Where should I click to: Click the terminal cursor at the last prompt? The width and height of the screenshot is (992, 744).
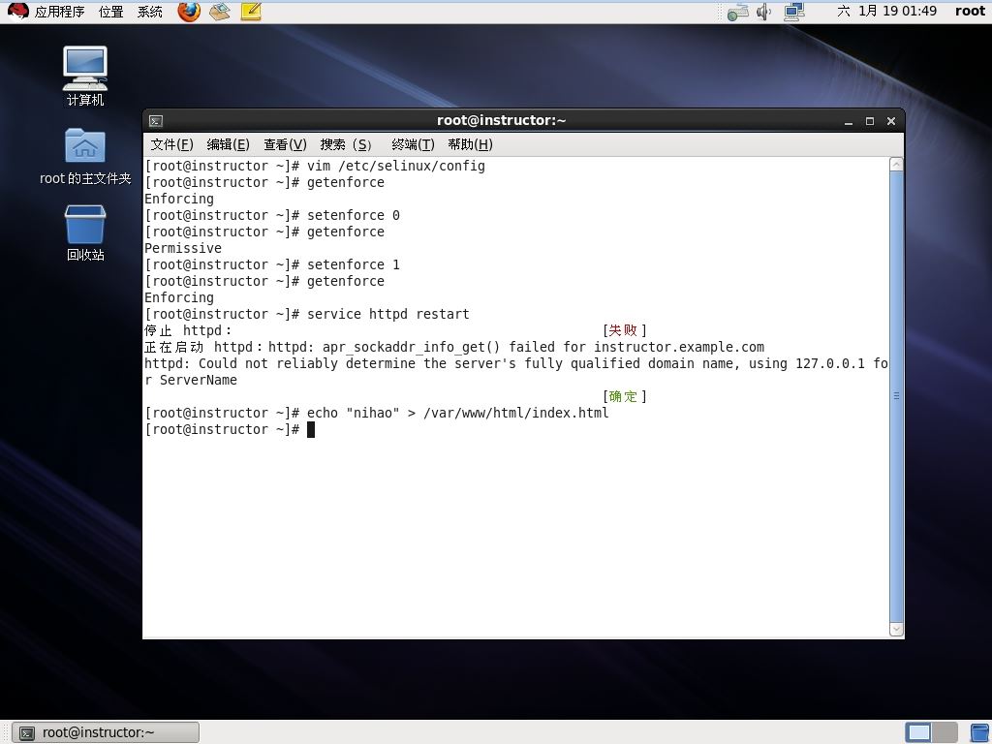311,429
